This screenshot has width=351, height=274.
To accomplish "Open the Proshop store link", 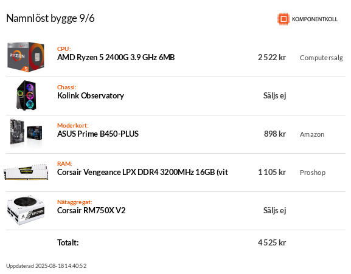I will click(313, 173).
